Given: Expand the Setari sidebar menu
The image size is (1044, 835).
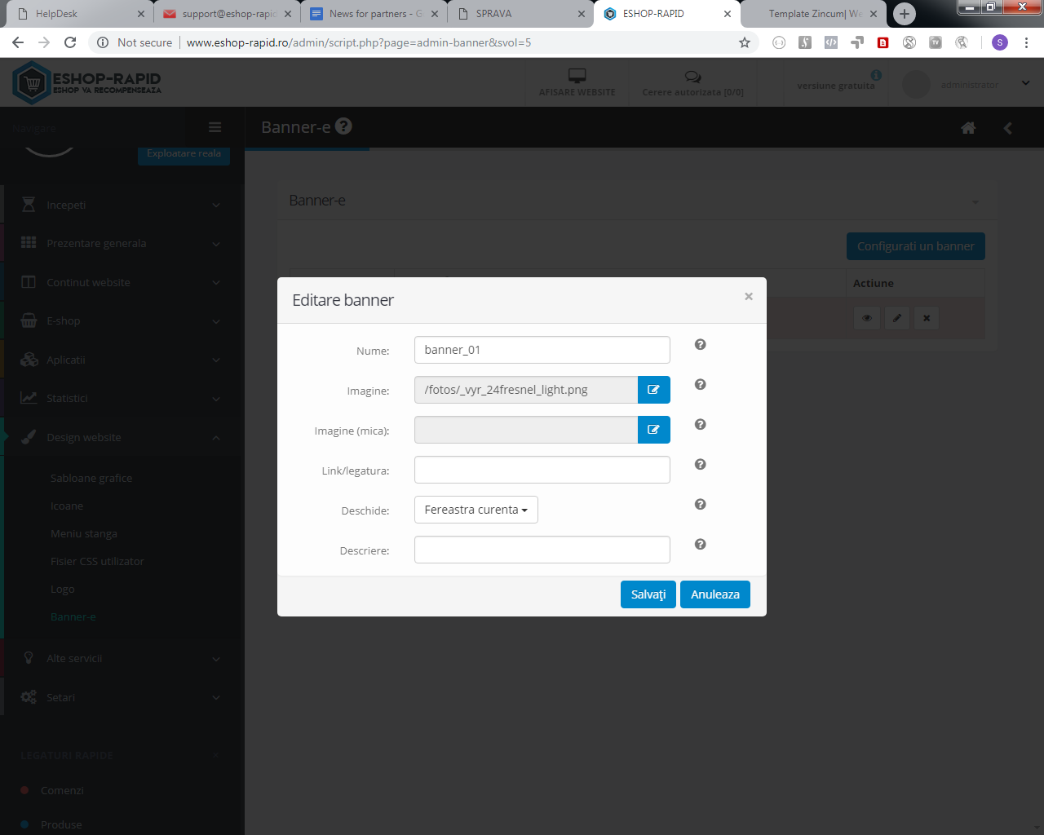Looking at the screenshot, I should [122, 697].
